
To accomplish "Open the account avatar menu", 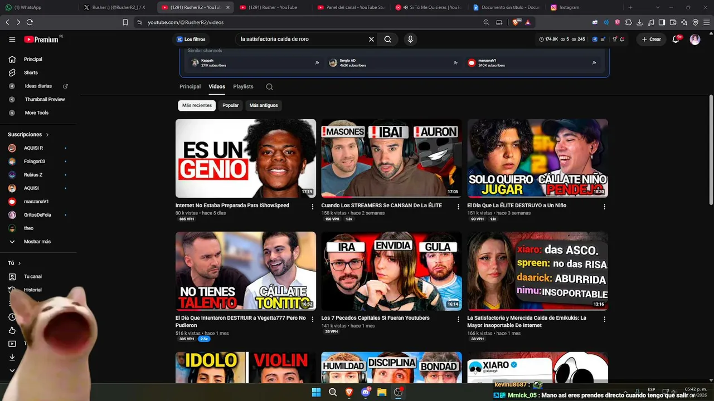I will click(695, 40).
